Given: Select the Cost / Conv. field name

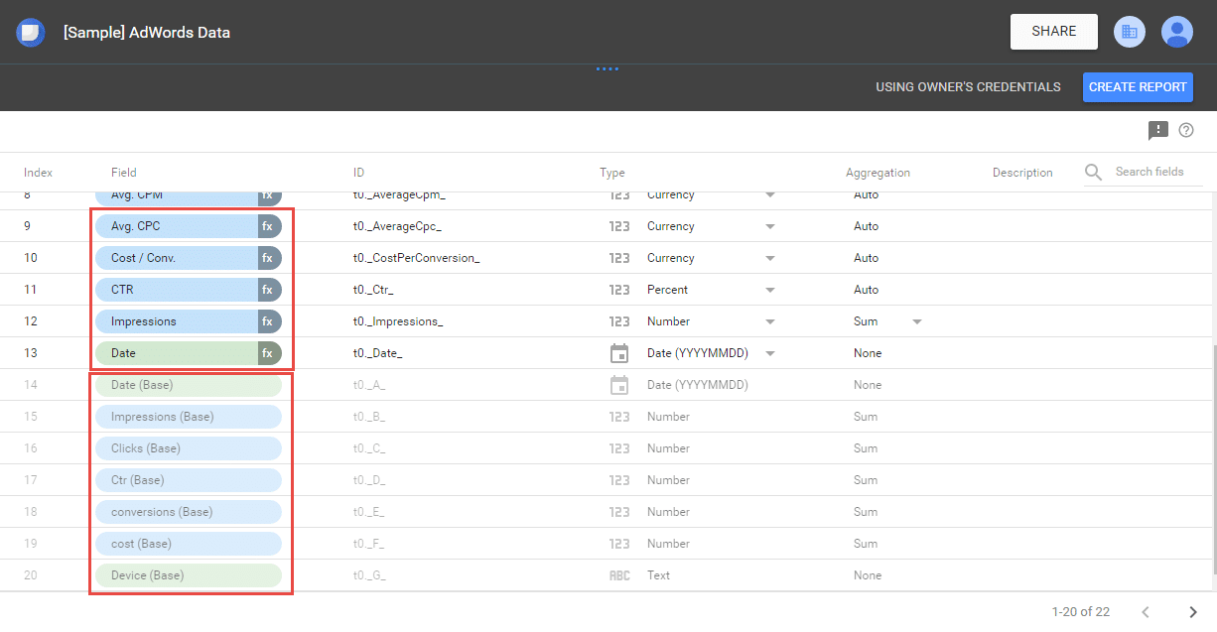Looking at the screenshot, I should [x=144, y=258].
